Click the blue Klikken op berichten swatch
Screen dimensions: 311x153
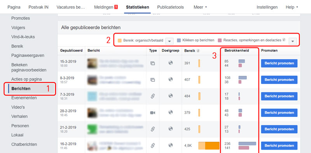pos(179,40)
